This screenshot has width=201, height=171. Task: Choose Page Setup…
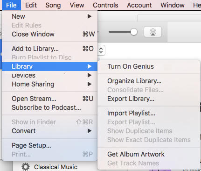[x=50, y=145]
